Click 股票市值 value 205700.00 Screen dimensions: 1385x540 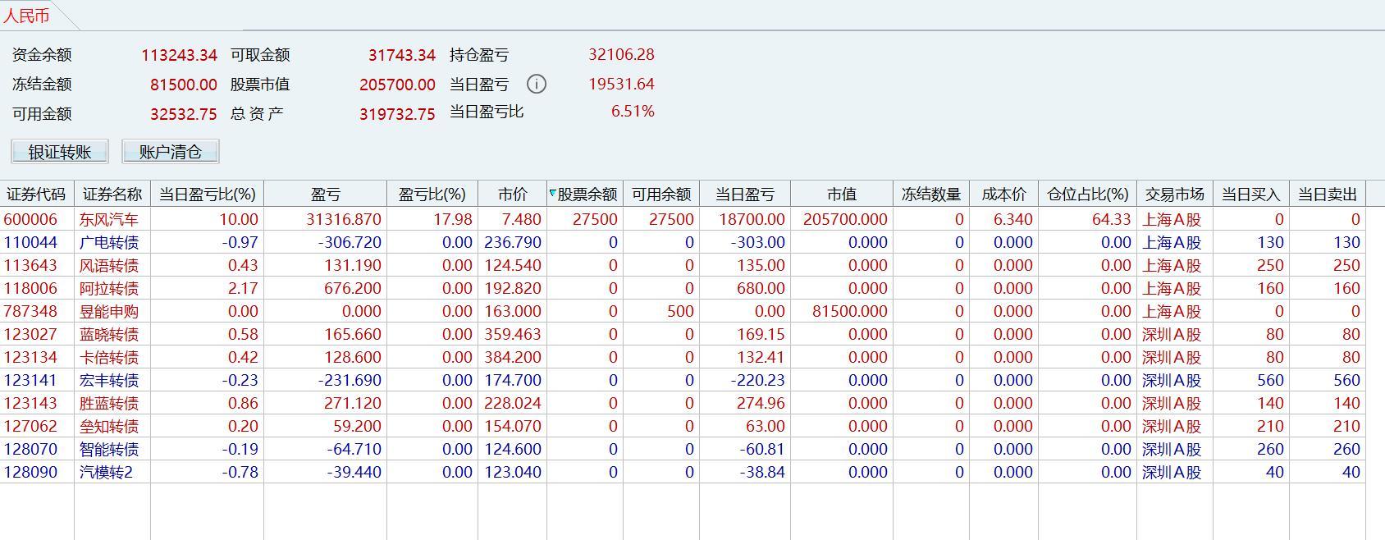pos(397,85)
